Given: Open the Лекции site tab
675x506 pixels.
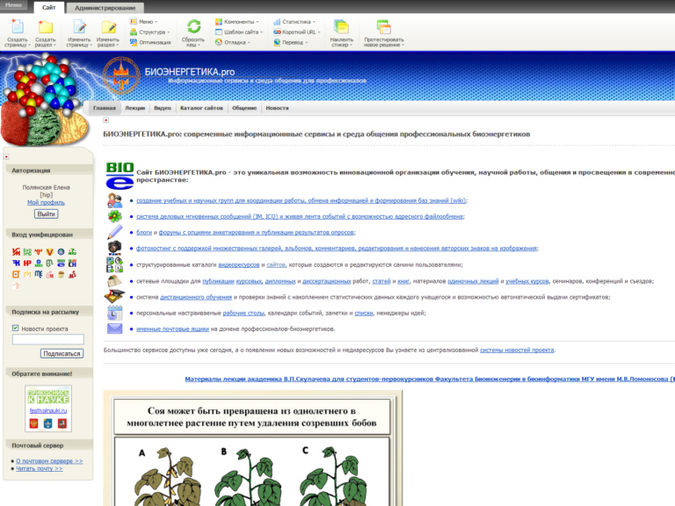Looking at the screenshot, I should tap(134, 108).
